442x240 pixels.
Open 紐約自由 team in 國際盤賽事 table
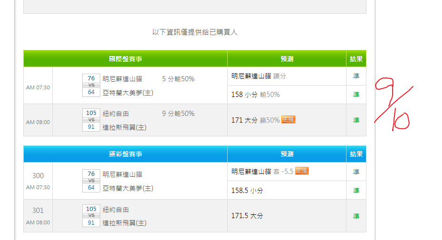115,114
